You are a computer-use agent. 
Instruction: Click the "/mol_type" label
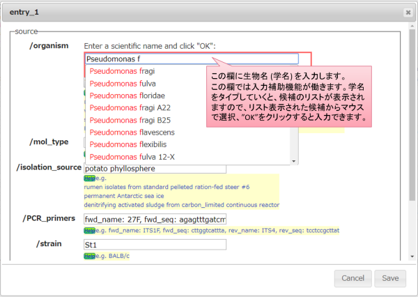pos(49,142)
